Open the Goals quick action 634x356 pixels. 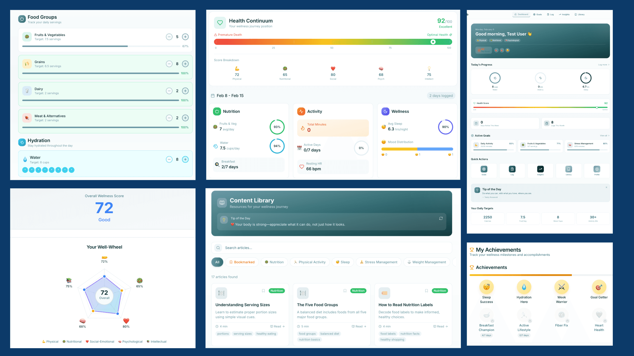484,170
